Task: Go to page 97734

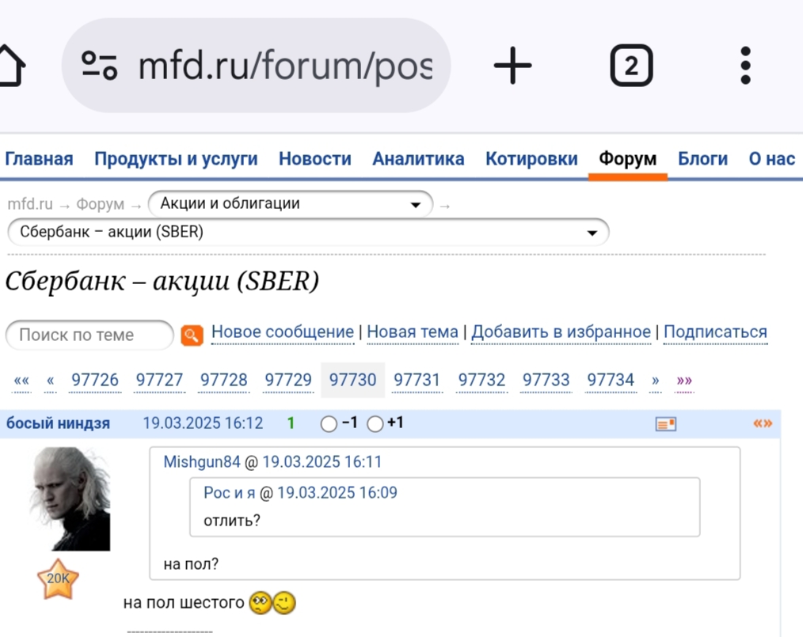Action: pos(611,380)
